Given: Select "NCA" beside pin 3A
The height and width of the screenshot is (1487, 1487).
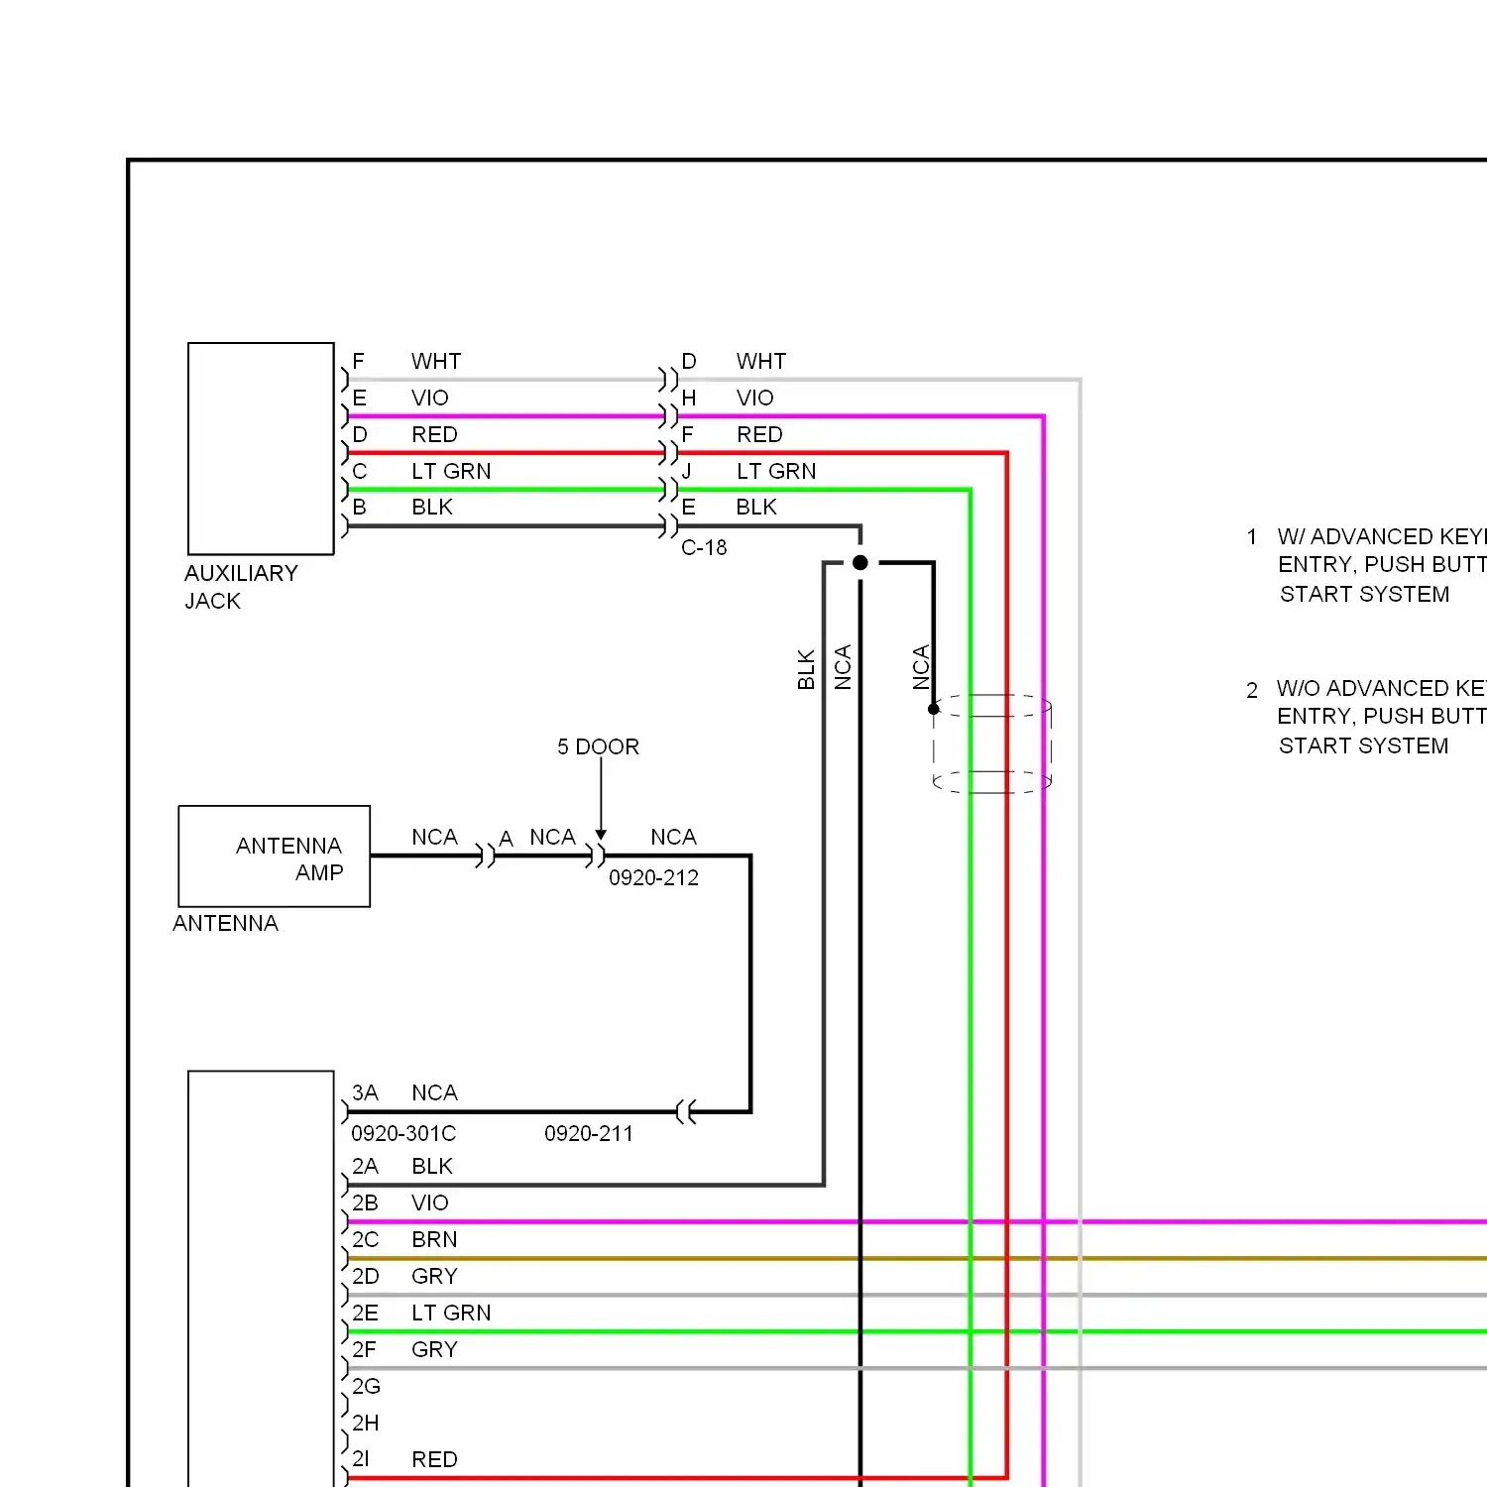Looking at the screenshot, I should tap(434, 1092).
